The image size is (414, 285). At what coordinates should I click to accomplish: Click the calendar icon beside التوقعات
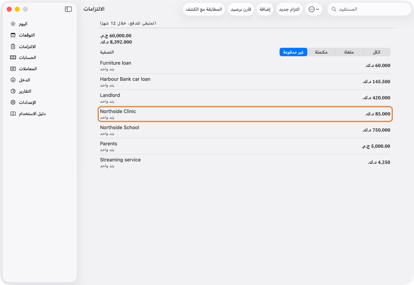pyautogui.click(x=13, y=35)
